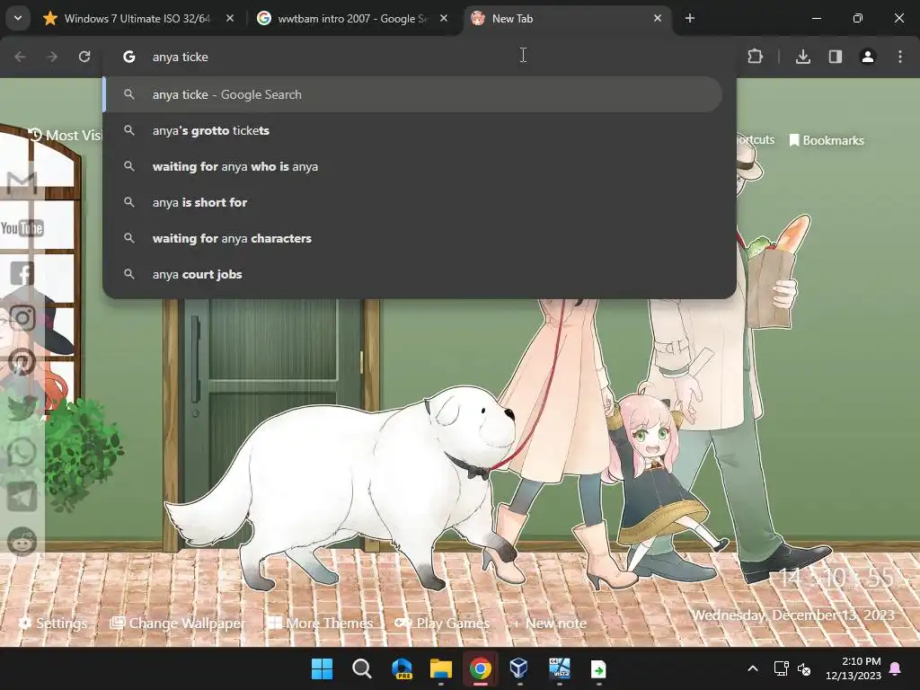Screen dimensions: 920x690
Task: Choose suggestion anya court jobs
Action: (x=413, y=274)
